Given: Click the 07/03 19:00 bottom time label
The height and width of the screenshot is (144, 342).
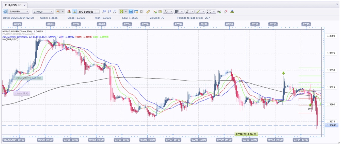Looking at the screenshot, I should pos(121,139).
